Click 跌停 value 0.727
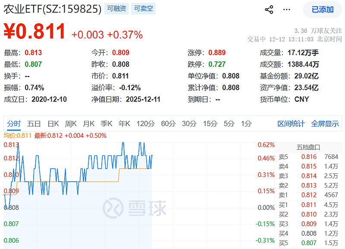The height and width of the screenshot is (249, 345). pos(217,64)
